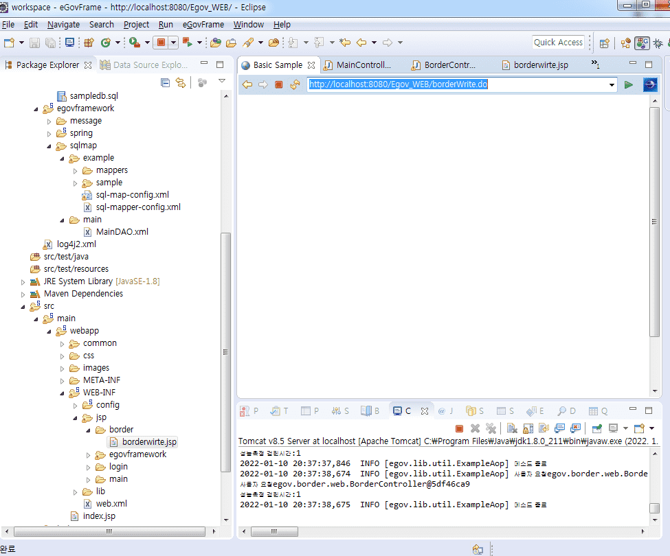
Task: Clear the console output
Action: tap(512, 428)
